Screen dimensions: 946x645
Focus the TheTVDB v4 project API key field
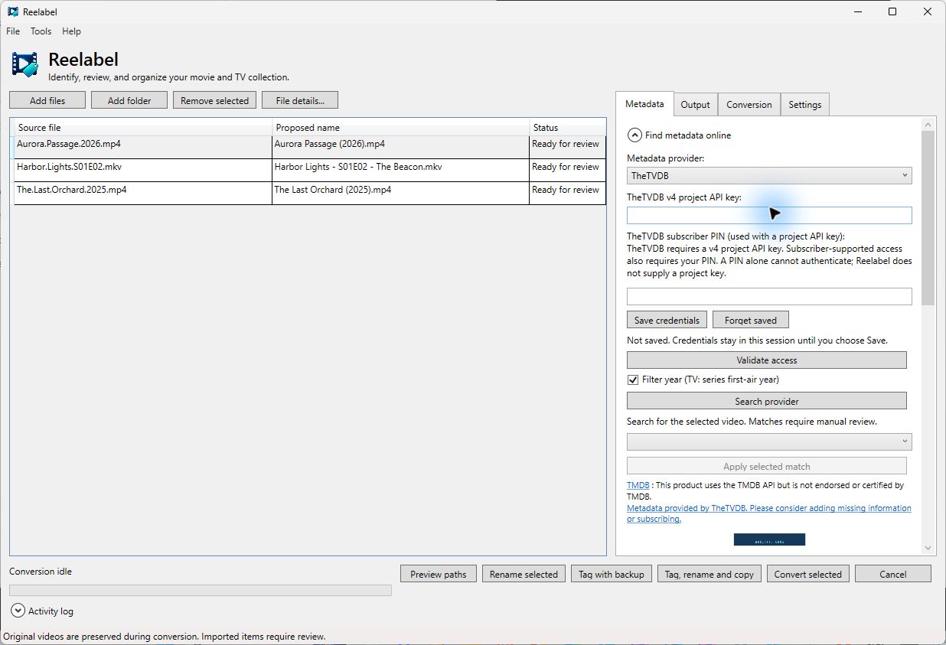coord(769,215)
